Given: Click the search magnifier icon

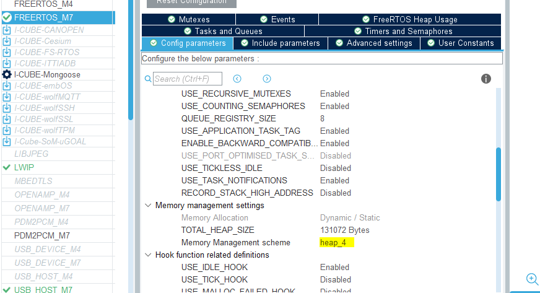Looking at the screenshot, I should point(148,79).
